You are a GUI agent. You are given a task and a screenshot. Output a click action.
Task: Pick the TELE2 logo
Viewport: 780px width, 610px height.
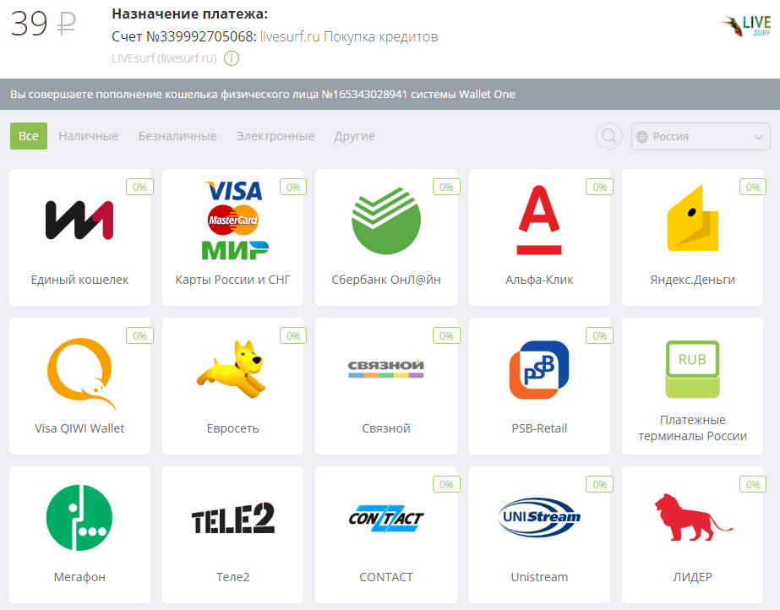pyautogui.click(x=232, y=518)
